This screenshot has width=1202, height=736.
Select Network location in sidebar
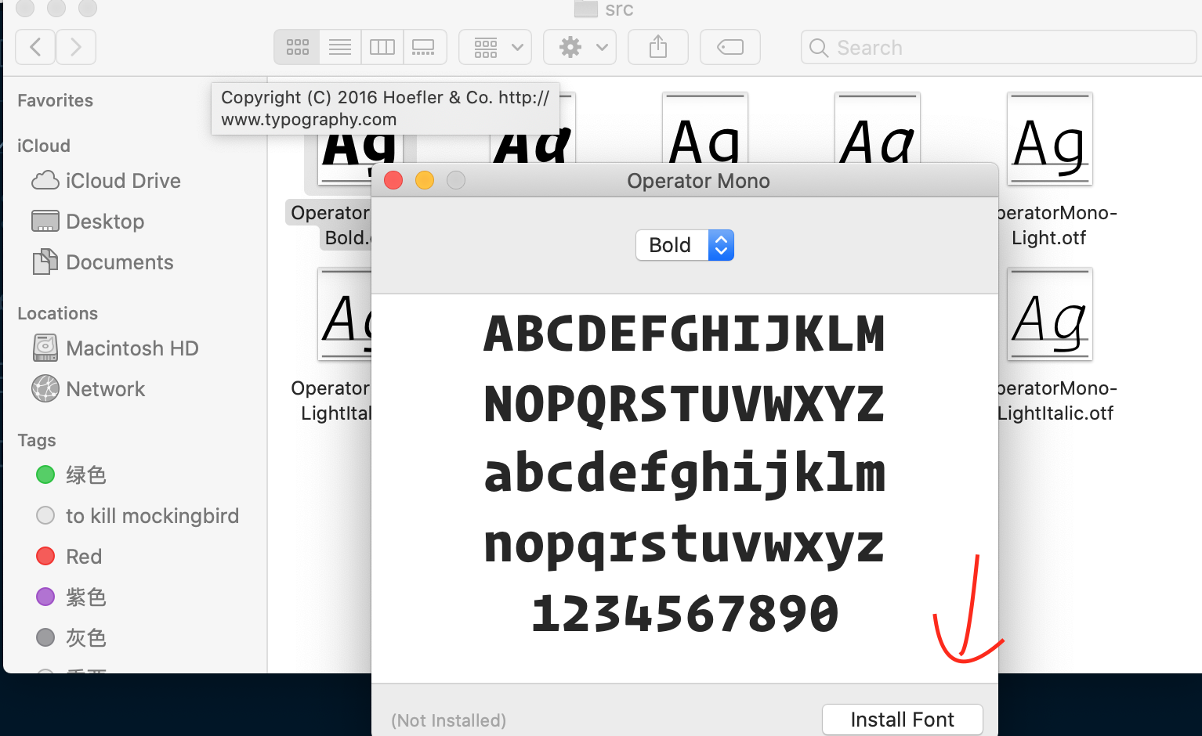tap(89, 389)
